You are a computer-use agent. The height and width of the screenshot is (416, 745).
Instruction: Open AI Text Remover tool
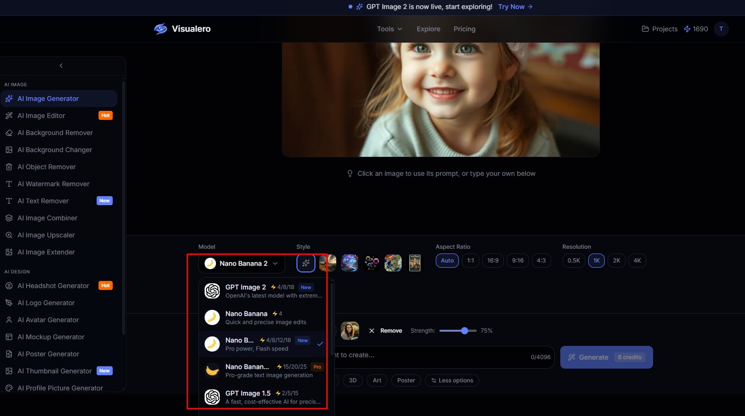(x=59, y=201)
